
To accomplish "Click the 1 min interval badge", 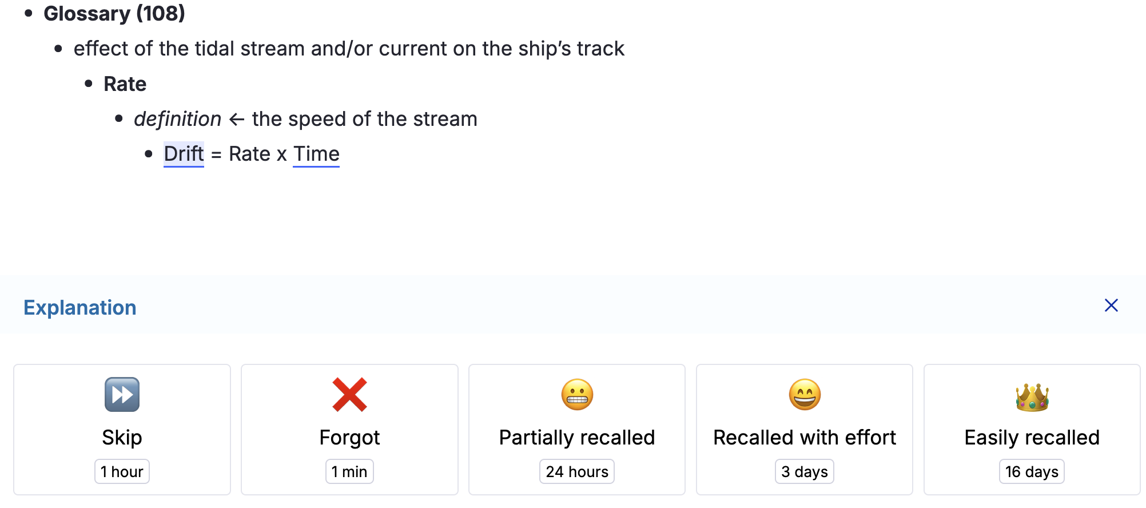I will 349,471.
